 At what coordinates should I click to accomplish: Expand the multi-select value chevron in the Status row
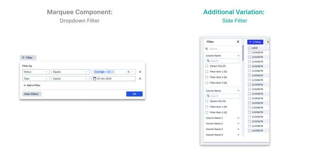tap(132, 72)
